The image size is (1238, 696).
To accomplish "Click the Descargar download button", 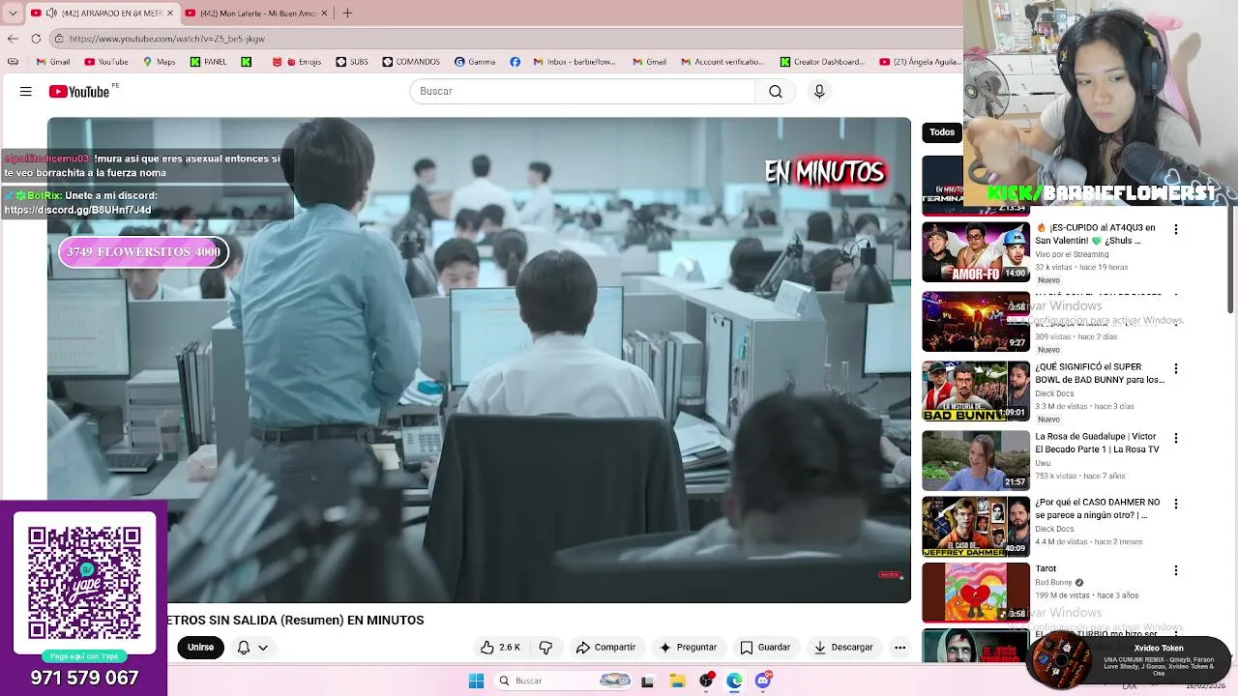I will pos(843,647).
